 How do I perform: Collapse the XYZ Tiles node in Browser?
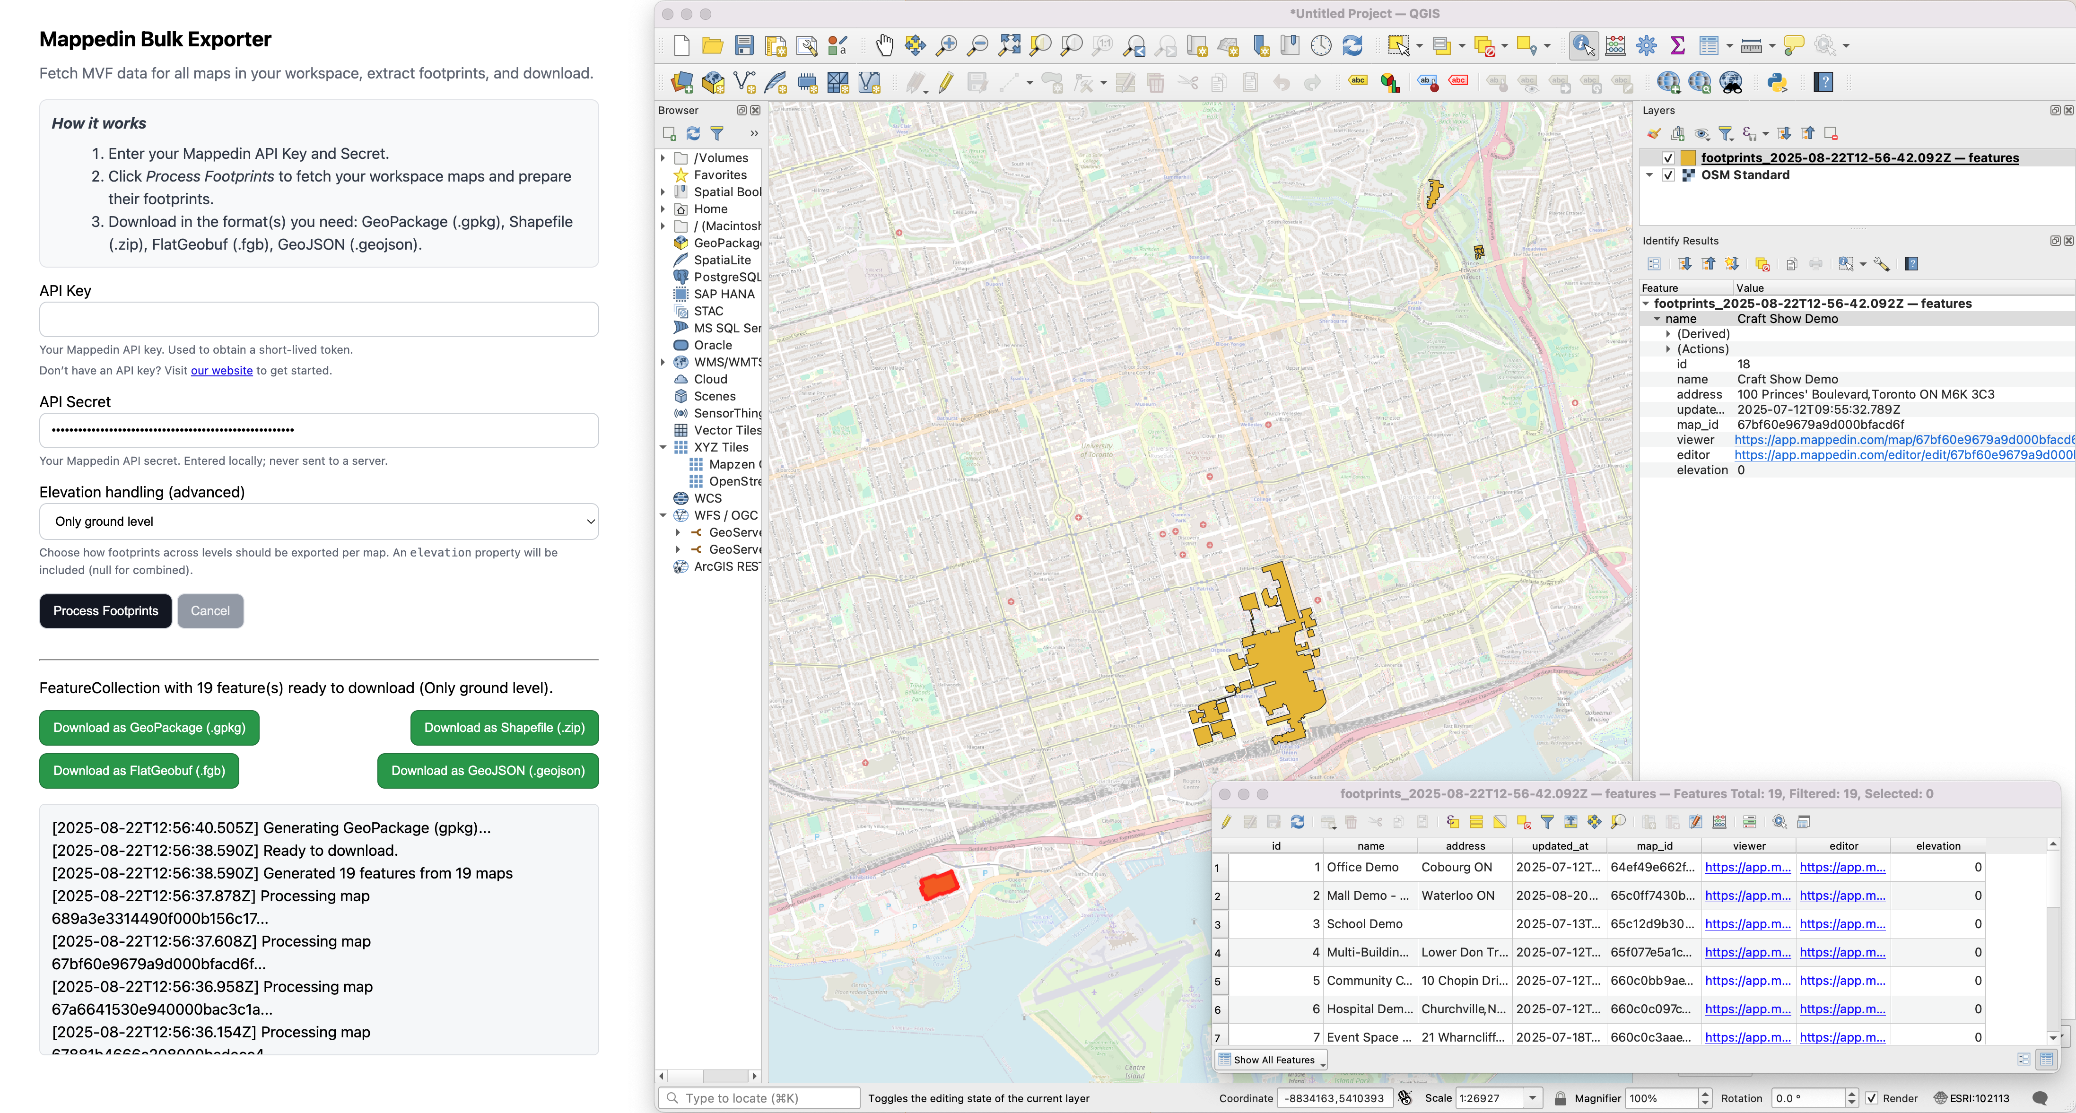(x=663, y=447)
